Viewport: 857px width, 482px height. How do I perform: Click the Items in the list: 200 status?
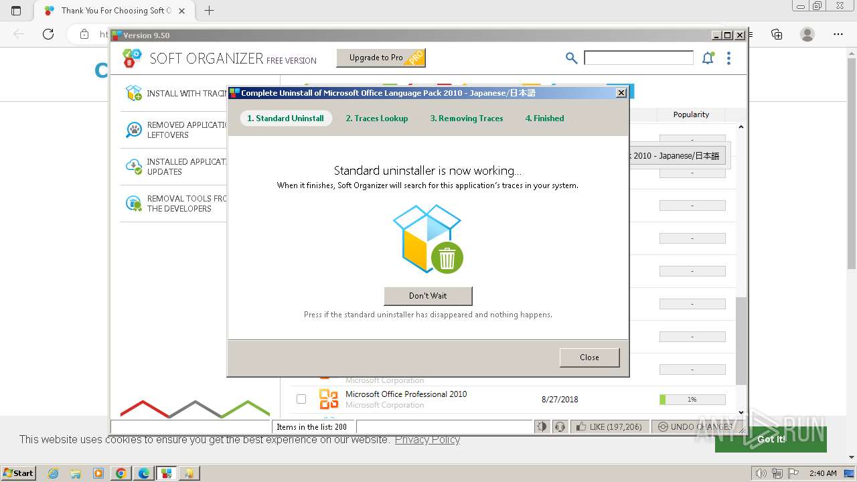[x=312, y=427]
